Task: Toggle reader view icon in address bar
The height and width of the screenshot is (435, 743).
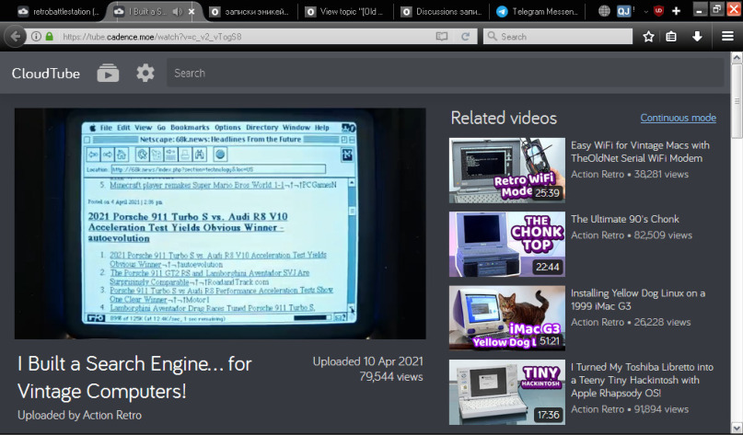Action: tap(441, 37)
